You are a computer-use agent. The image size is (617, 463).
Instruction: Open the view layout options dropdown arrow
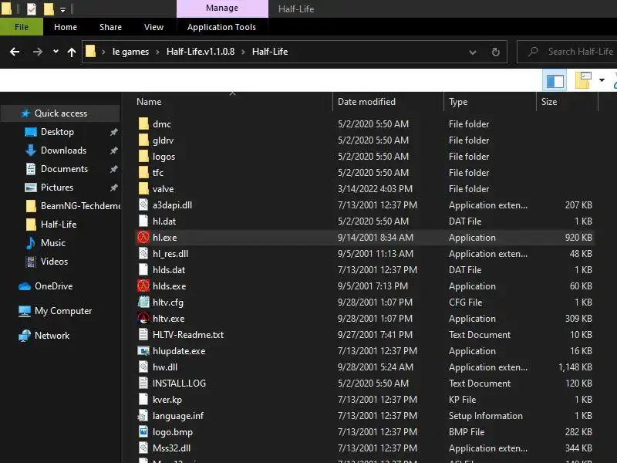602,80
